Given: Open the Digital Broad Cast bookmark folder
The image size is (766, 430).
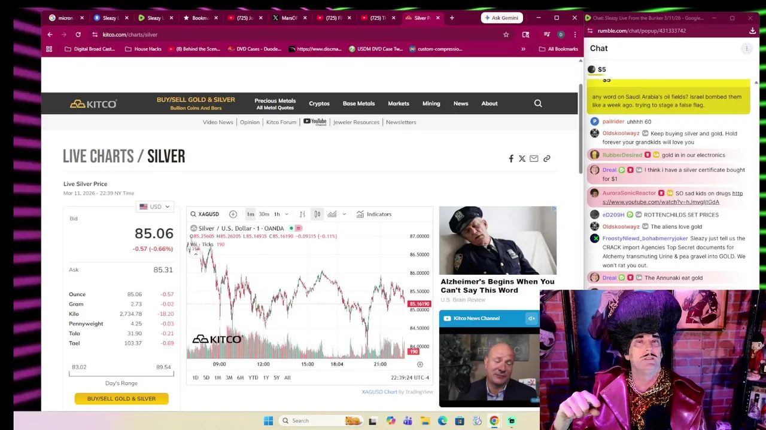Looking at the screenshot, I should click(89, 49).
